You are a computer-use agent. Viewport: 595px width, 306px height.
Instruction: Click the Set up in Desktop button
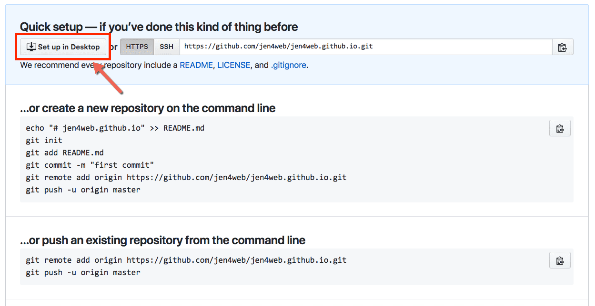pos(63,47)
